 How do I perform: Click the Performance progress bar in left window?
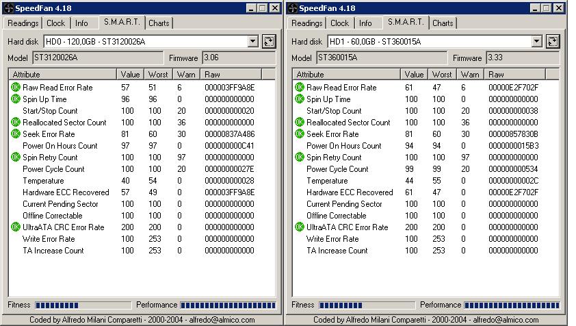click(228, 305)
